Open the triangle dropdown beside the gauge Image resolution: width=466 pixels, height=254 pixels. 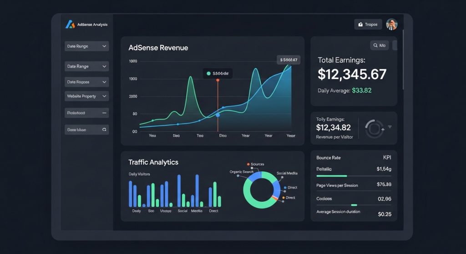coord(390,127)
